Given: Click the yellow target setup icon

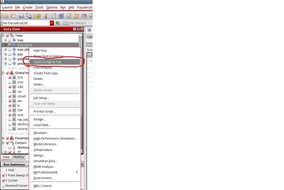Looking at the screenshot, I should tap(38, 16).
